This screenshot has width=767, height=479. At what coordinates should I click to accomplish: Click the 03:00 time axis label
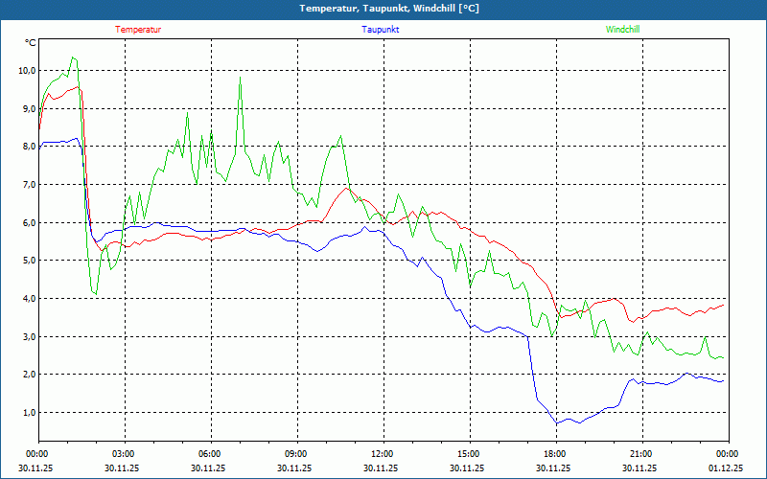[x=124, y=454]
